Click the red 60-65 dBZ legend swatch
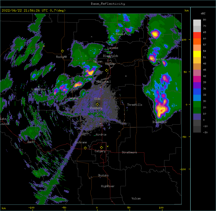216x211 pixels. (x=197, y=35)
